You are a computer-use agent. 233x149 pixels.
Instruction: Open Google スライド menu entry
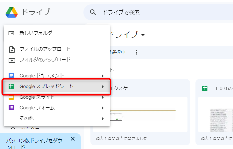point(57,97)
